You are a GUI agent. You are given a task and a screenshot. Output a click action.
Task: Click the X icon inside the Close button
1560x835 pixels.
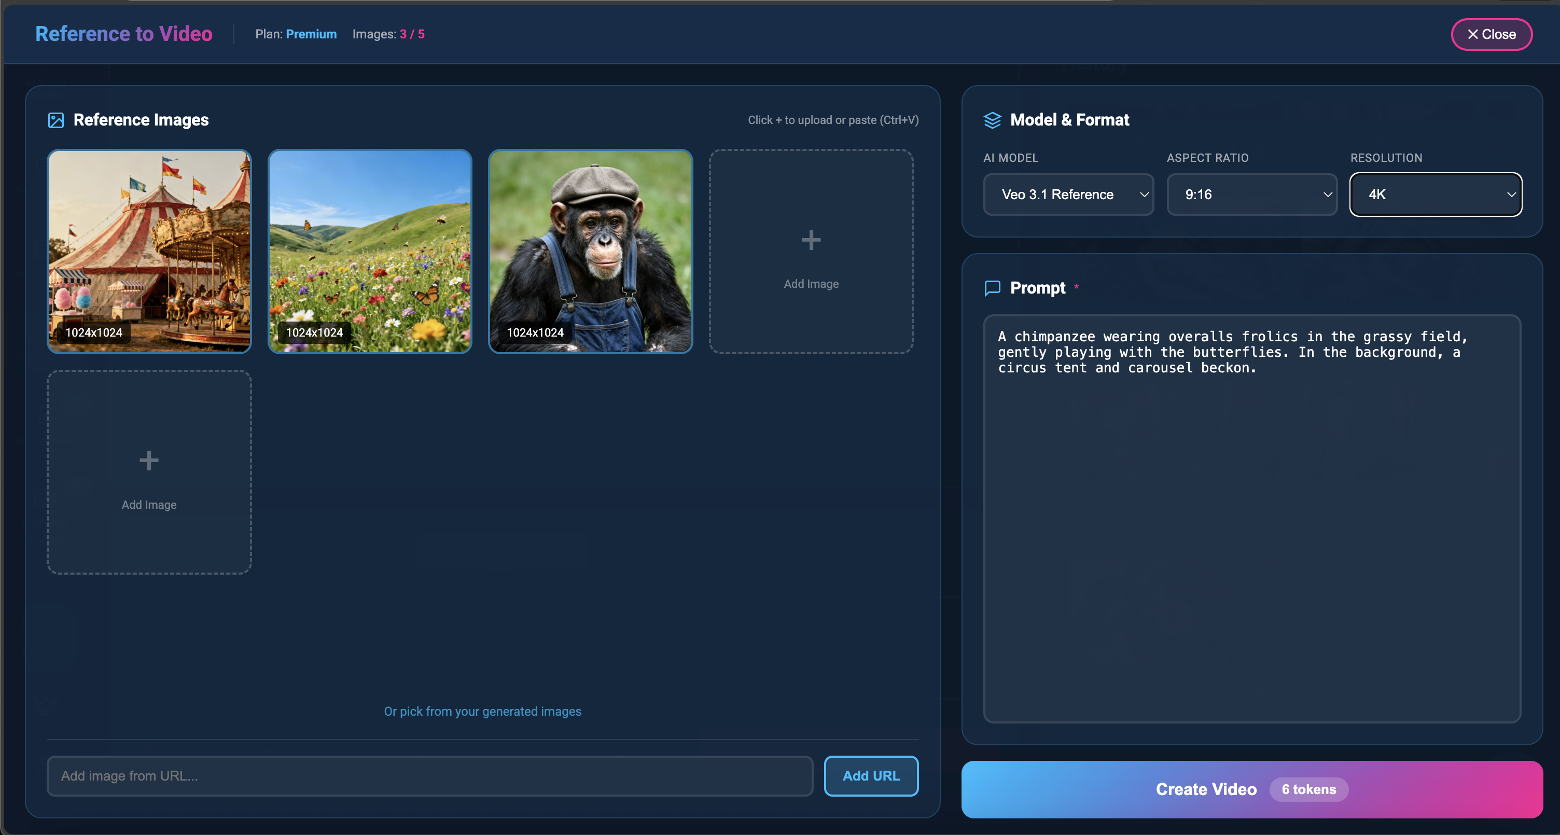click(1473, 34)
